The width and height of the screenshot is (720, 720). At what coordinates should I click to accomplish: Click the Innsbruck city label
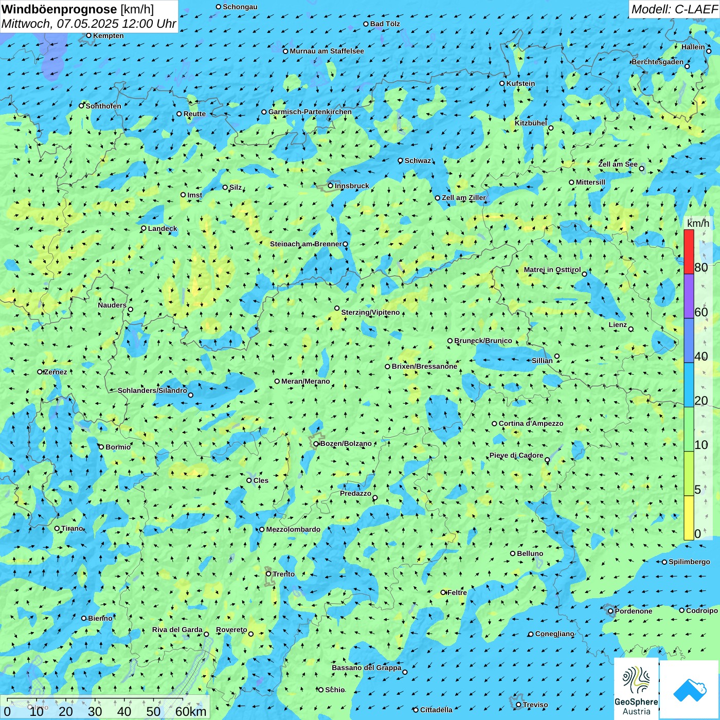pyautogui.click(x=352, y=186)
